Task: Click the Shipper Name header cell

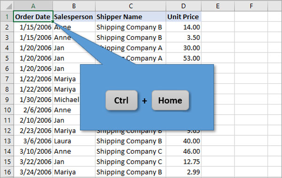Action: [x=131, y=17]
